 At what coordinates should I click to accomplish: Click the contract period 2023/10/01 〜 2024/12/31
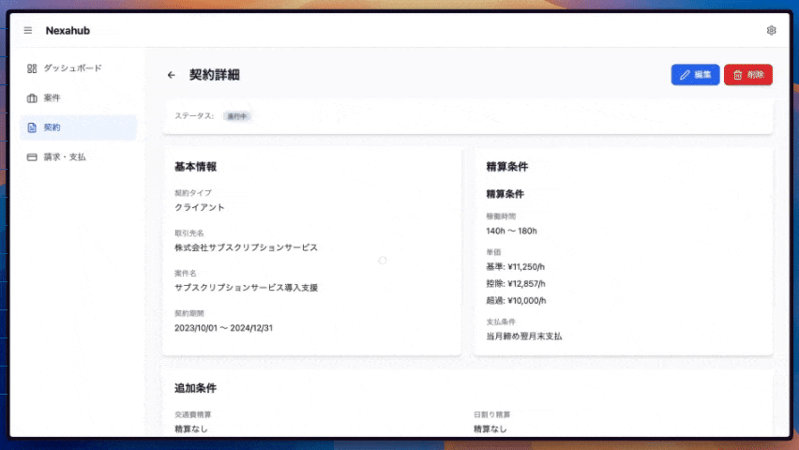[223, 328]
